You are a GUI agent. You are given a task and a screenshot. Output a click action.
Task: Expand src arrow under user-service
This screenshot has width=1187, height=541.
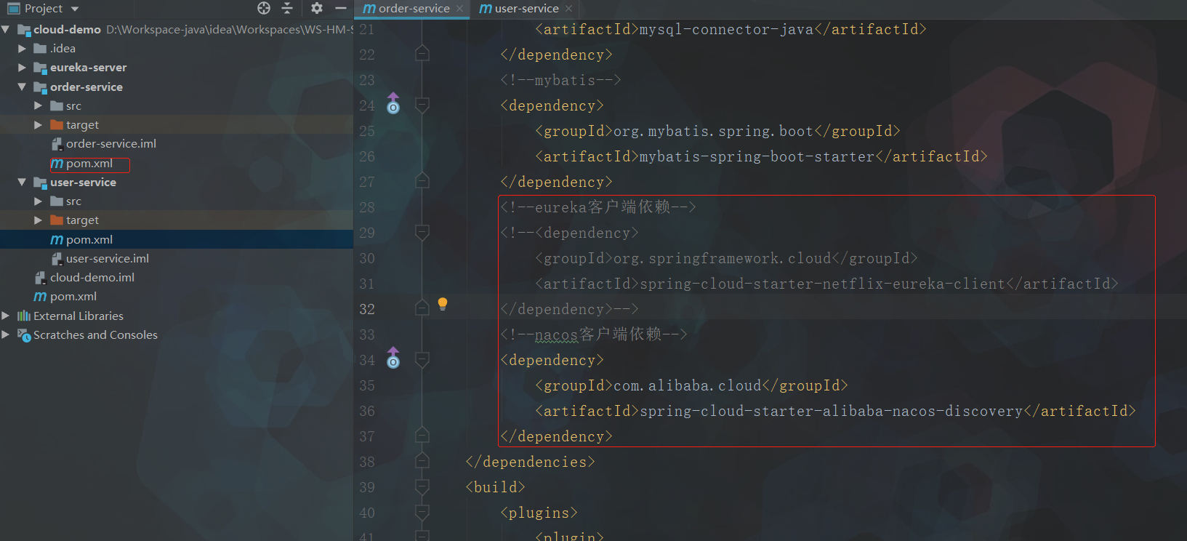[x=38, y=201]
